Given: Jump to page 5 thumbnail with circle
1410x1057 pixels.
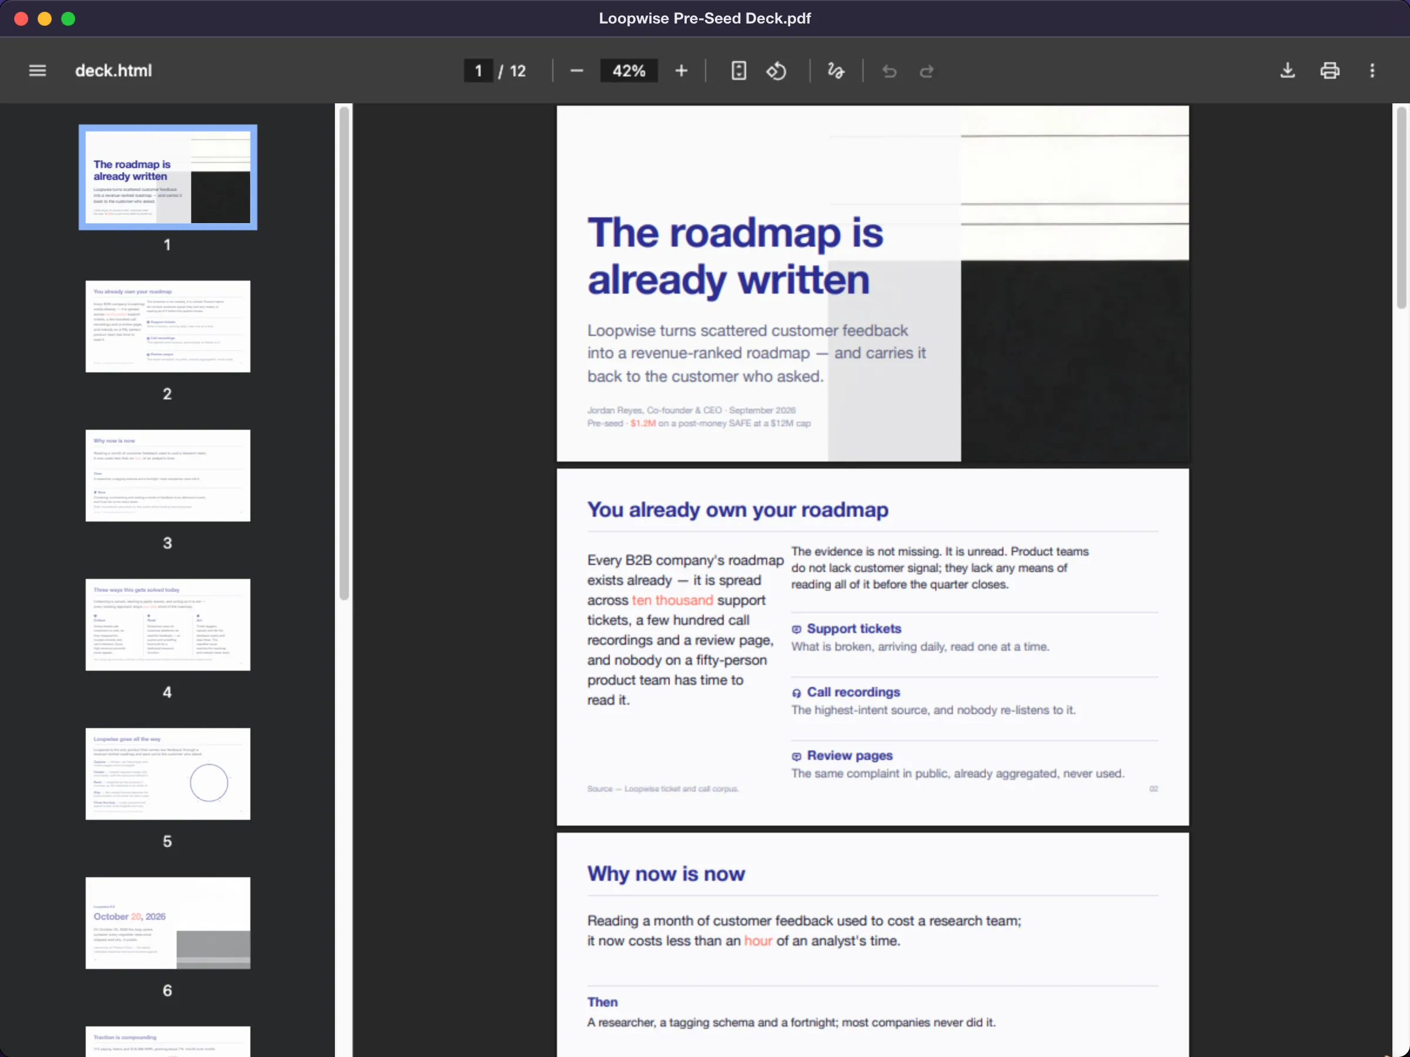Looking at the screenshot, I should tap(167, 773).
